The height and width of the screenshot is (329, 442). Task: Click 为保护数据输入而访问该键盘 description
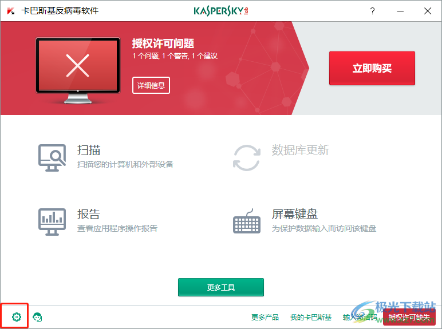[324, 228]
